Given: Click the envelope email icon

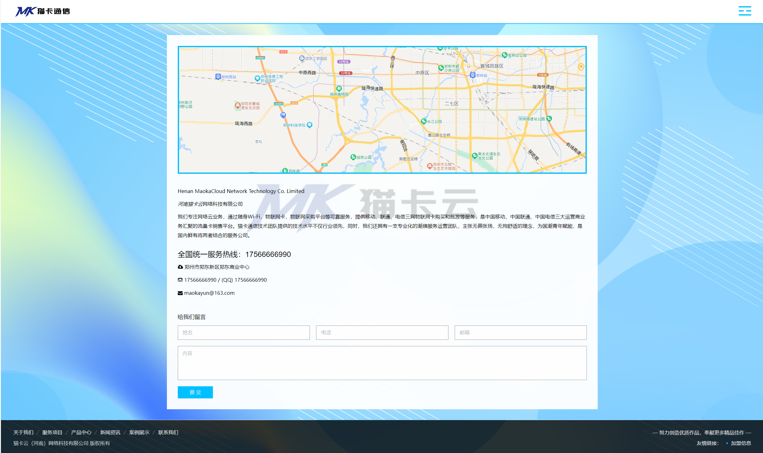Looking at the screenshot, I should coord(180,293).
